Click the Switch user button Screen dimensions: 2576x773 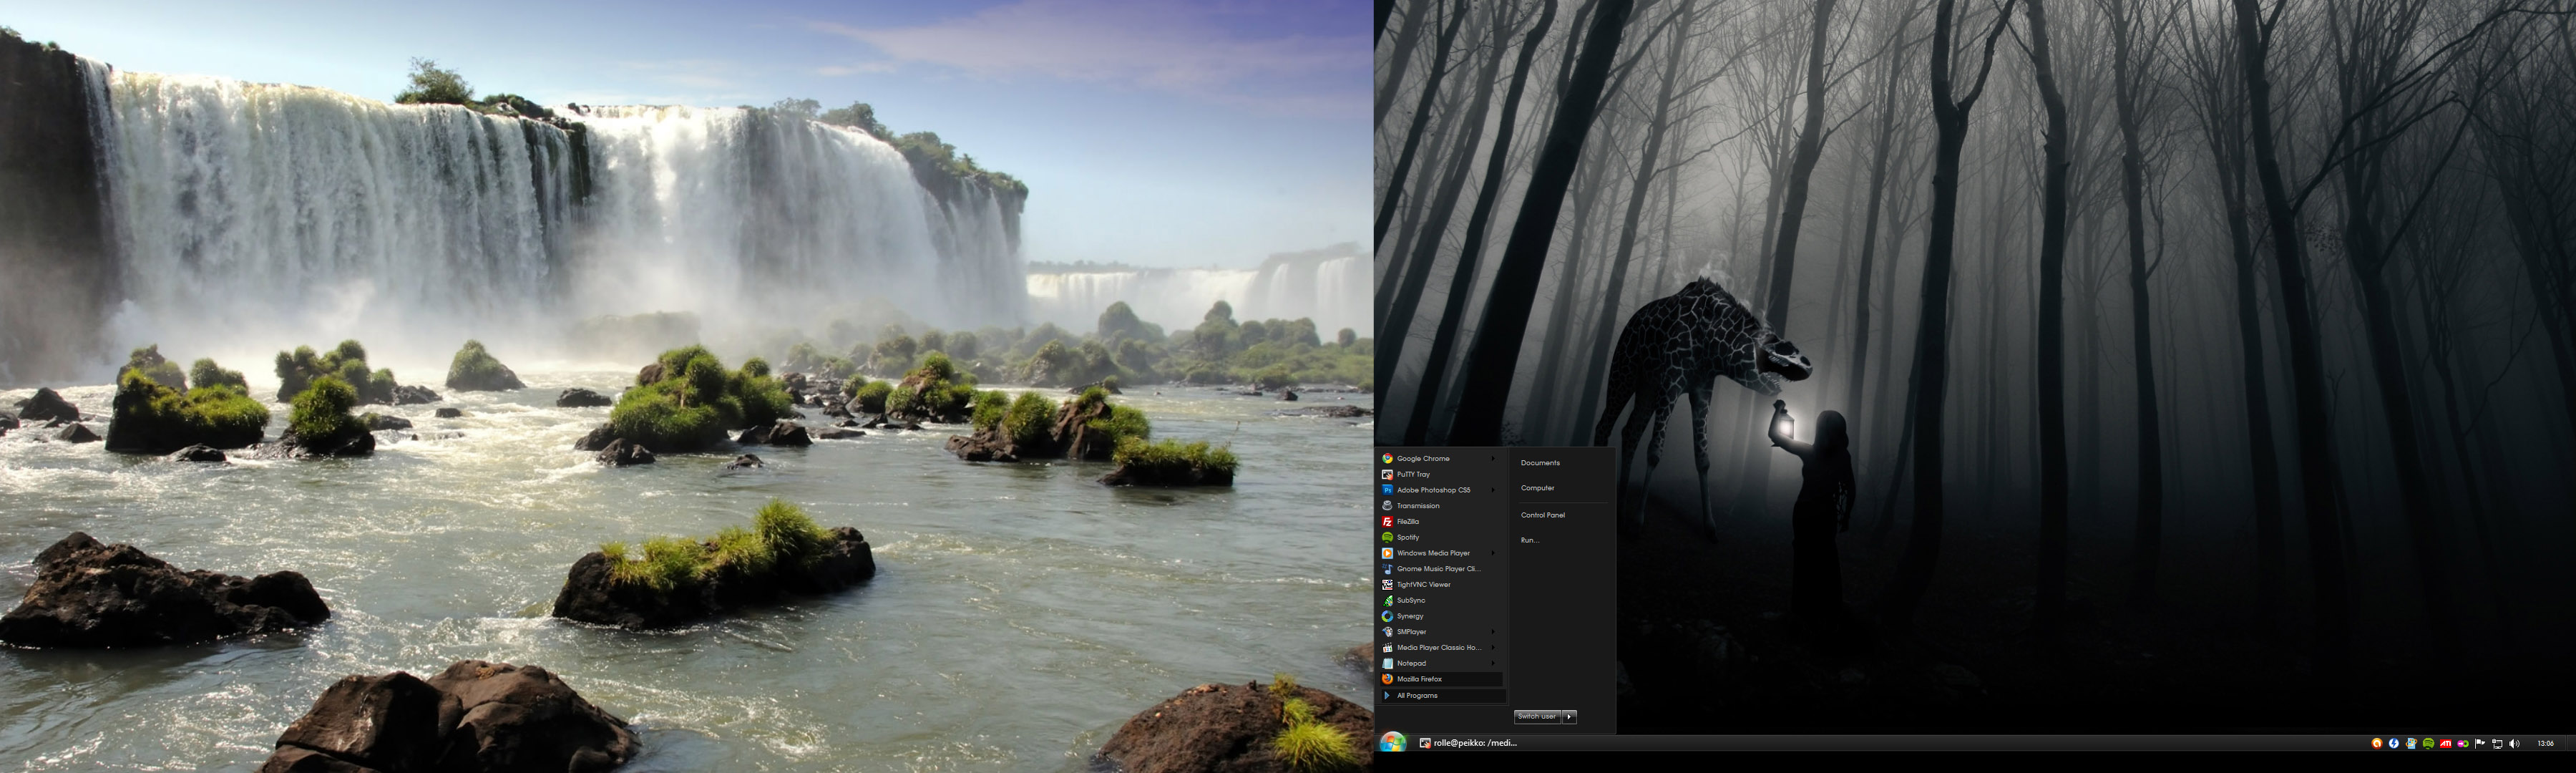pos(1537,717)
